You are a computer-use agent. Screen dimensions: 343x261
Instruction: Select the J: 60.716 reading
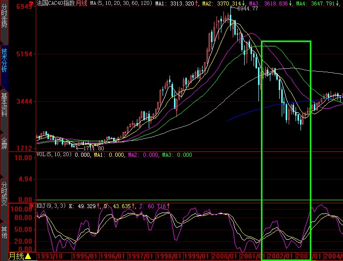[x=154, y=206]
